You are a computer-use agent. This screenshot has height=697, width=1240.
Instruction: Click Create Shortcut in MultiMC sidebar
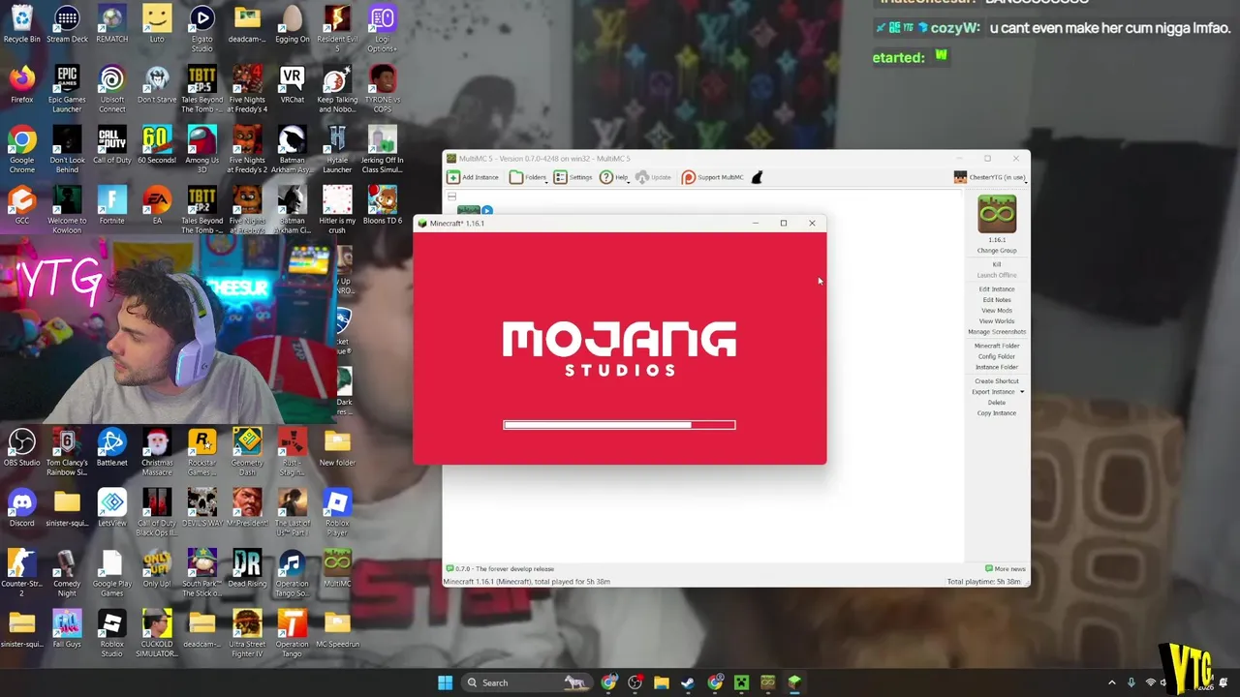pyautogui.click(x=997, y=381)
